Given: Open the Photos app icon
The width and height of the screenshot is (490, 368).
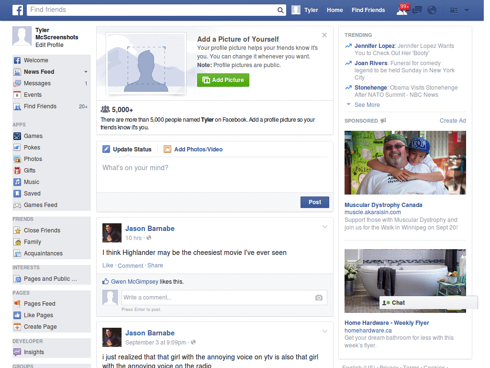Looking at the screenshot, I should pyautogui.click(x=17, y=159).
